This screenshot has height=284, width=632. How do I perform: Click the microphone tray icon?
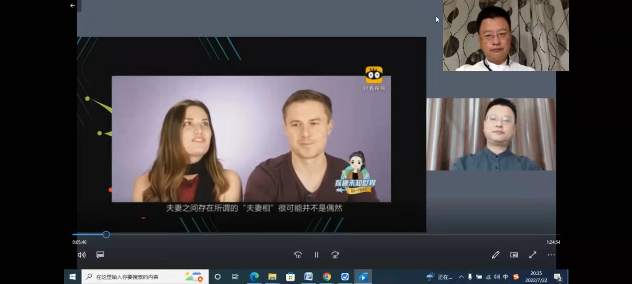coord(470,277)
